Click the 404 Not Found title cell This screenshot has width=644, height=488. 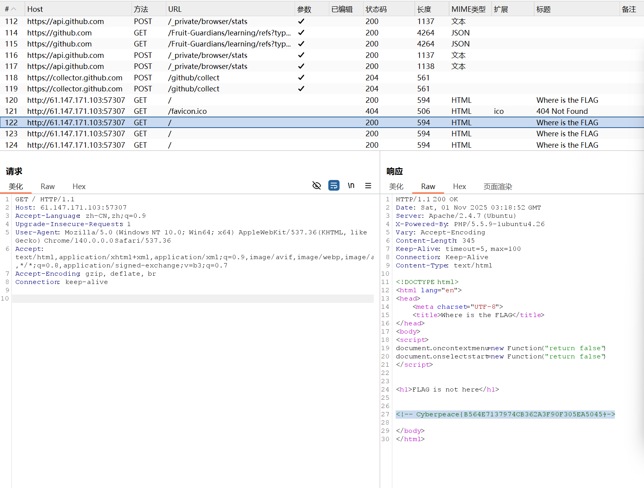[x=562, y=111]
